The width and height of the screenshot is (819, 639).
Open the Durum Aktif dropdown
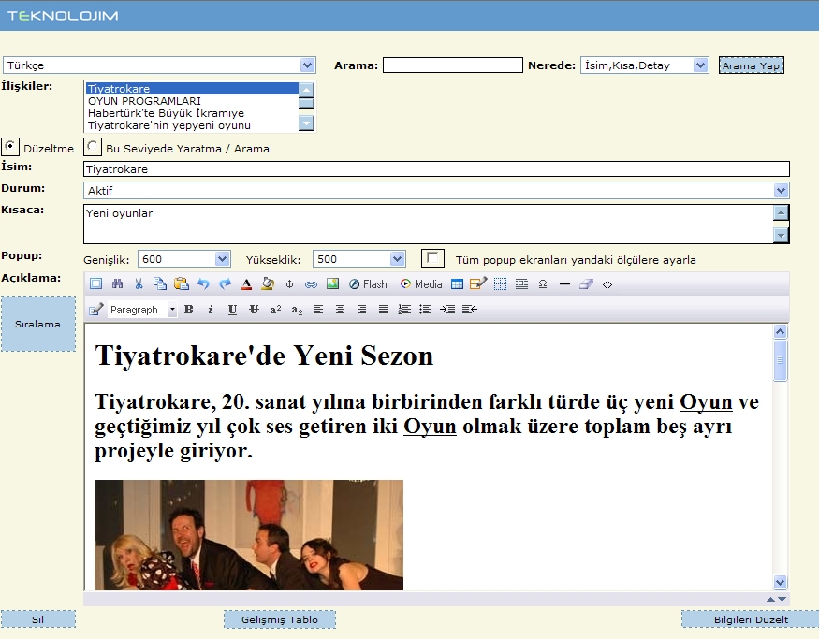pyautogui.click(x=436, y=191)
